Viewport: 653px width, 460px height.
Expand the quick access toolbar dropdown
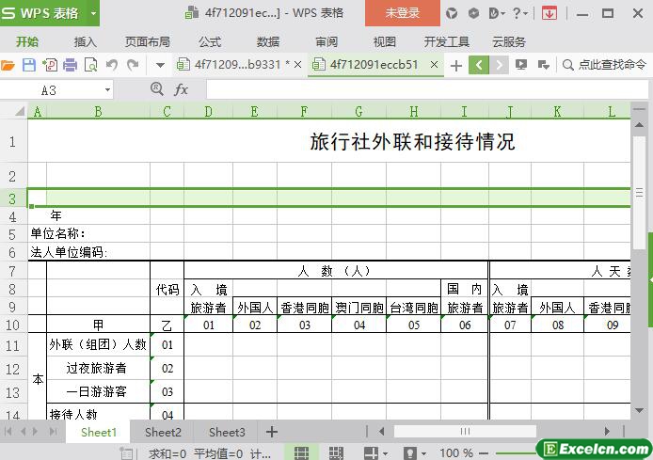pyautogui.click(x=160, y=65)
